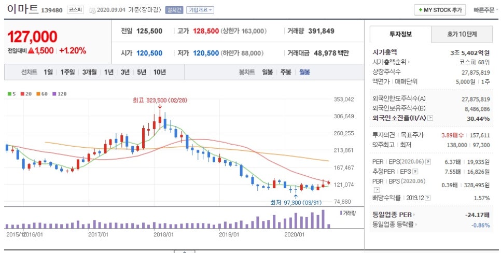Click the stock code 139480
This screenshot has width=501, height=253.
click(x=52, y=10)
